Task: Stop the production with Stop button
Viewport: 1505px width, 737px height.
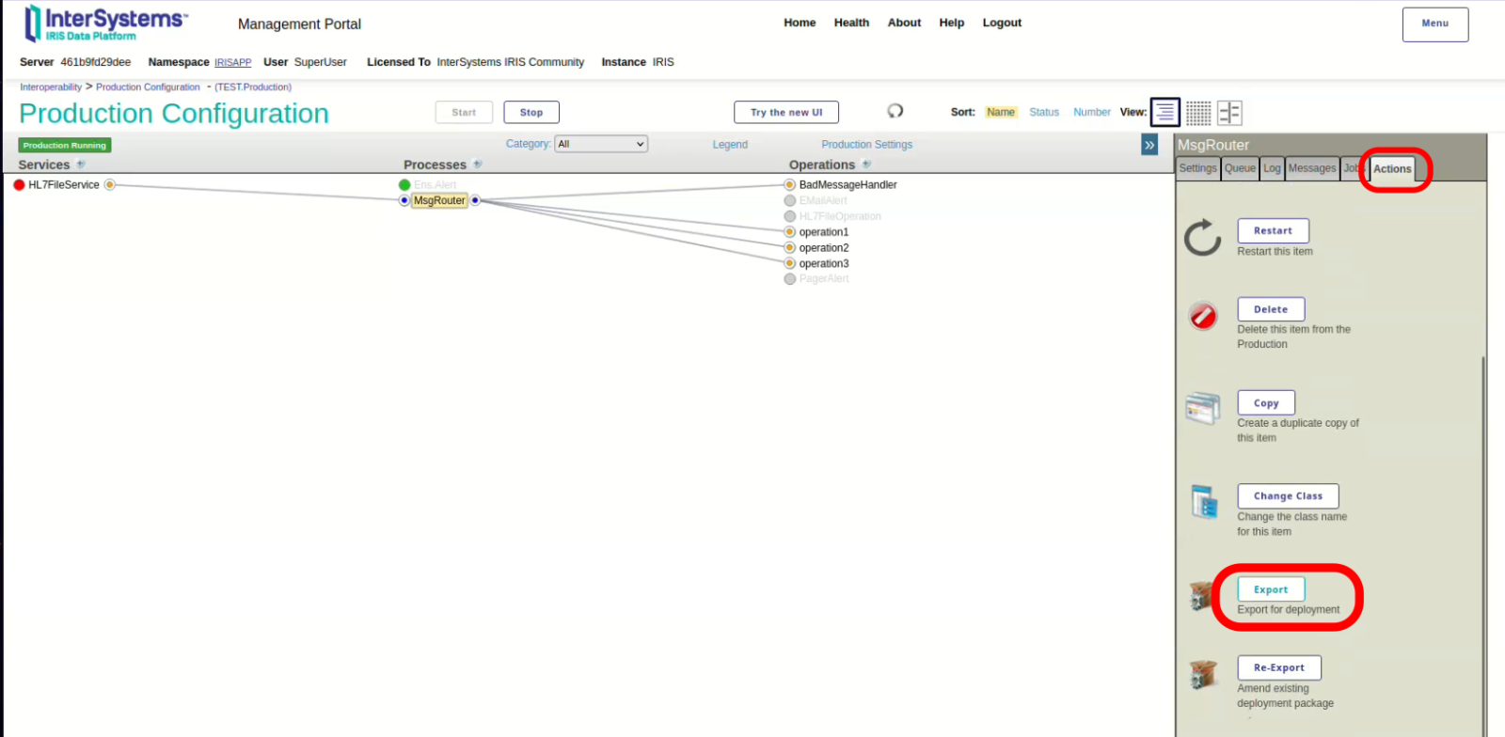Action: (x=531, y=112)
